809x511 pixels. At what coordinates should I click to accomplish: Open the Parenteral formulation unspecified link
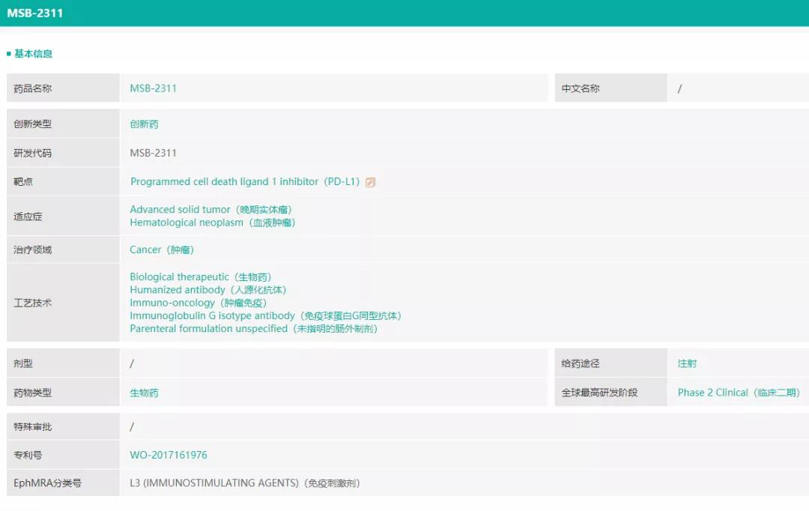pyautogui.click(x=254, y=329)
